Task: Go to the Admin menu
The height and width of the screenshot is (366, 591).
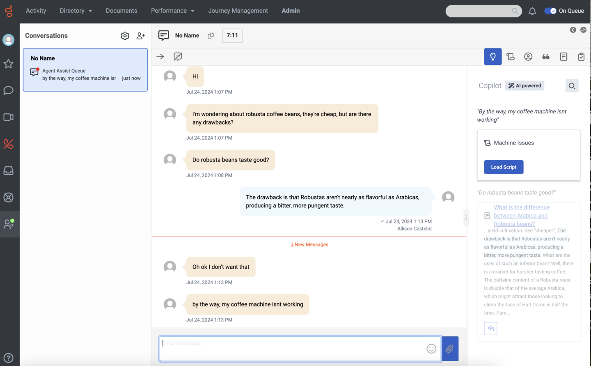Action: [x=291, y=11]
